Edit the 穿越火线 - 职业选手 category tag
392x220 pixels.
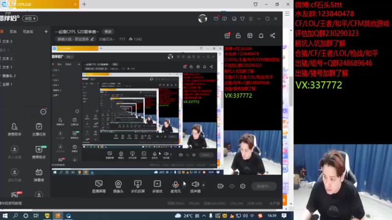point(75,39)
